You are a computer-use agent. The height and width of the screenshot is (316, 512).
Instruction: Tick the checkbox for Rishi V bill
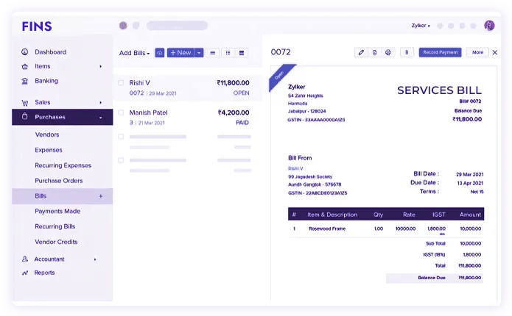click(122, 83)
